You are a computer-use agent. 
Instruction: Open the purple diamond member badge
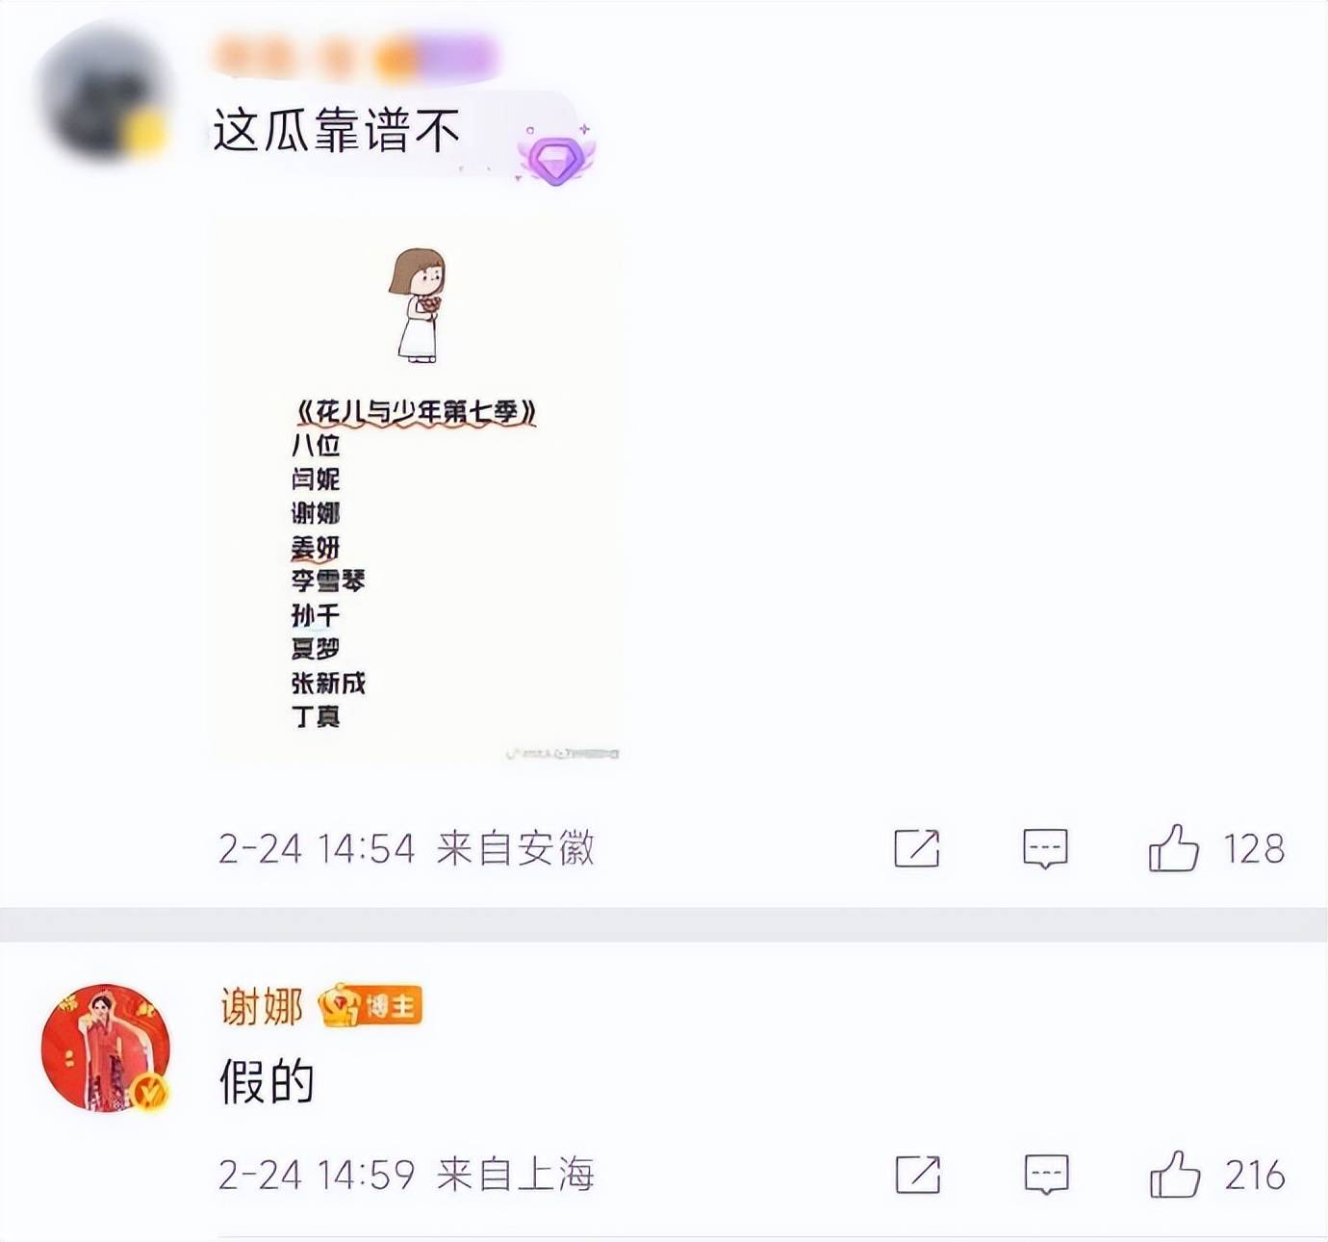tap(555, 156)
